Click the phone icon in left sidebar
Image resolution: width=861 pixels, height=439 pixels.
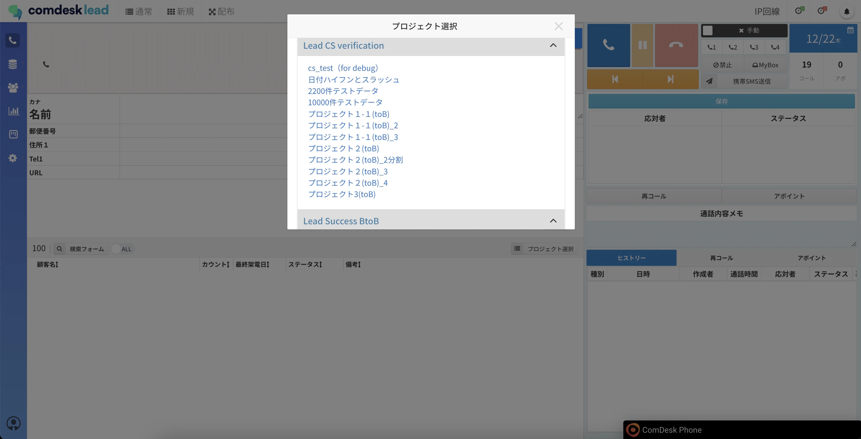(x=12, y=40)
